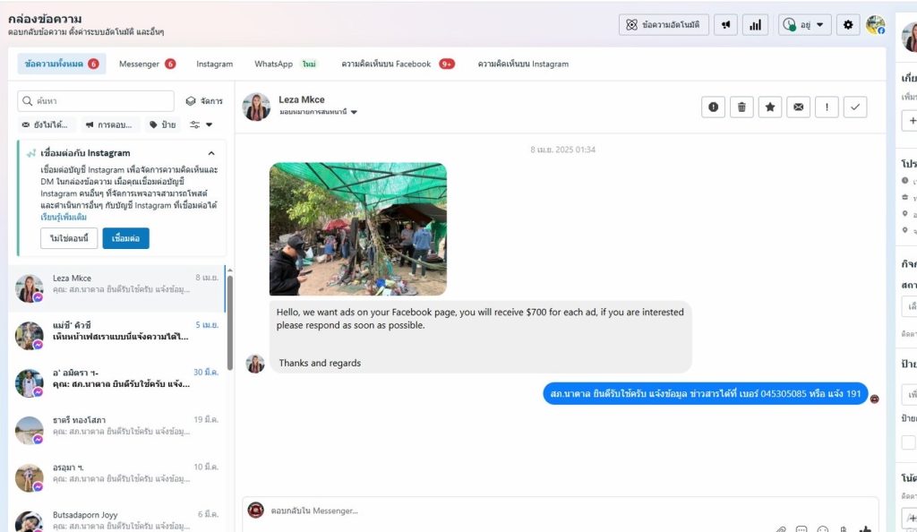Star the Leza Mkce conversation

click(769, 107)
